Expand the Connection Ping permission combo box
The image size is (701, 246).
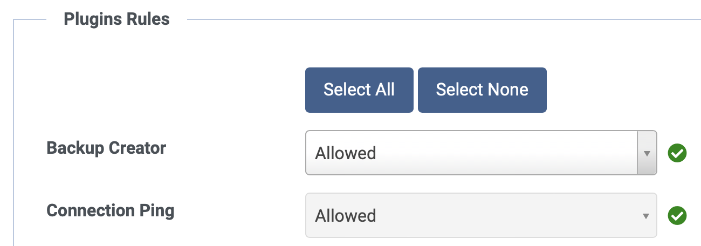tap(481, 215)
